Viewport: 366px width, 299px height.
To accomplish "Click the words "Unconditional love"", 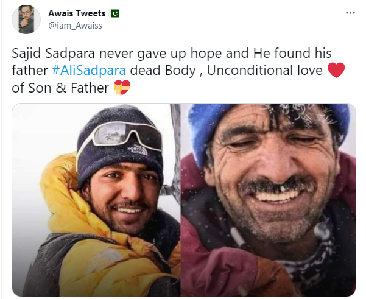I will point(265,71).
